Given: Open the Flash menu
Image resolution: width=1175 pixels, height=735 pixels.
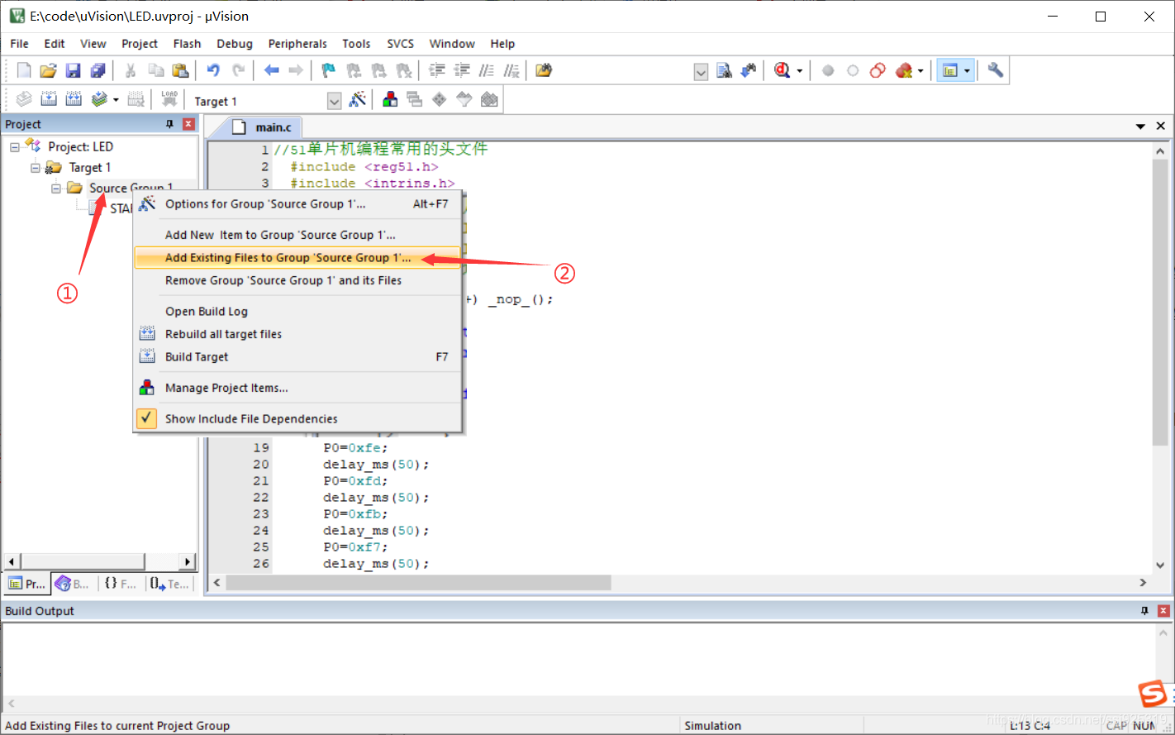Looking at the screenshot, I should pyautogui.click(x=187, y=44).
